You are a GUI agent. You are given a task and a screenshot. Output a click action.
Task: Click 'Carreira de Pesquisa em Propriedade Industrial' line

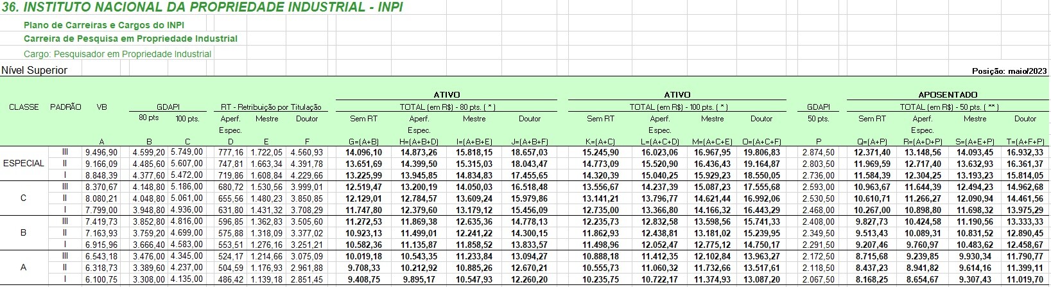tap(130, 39)
